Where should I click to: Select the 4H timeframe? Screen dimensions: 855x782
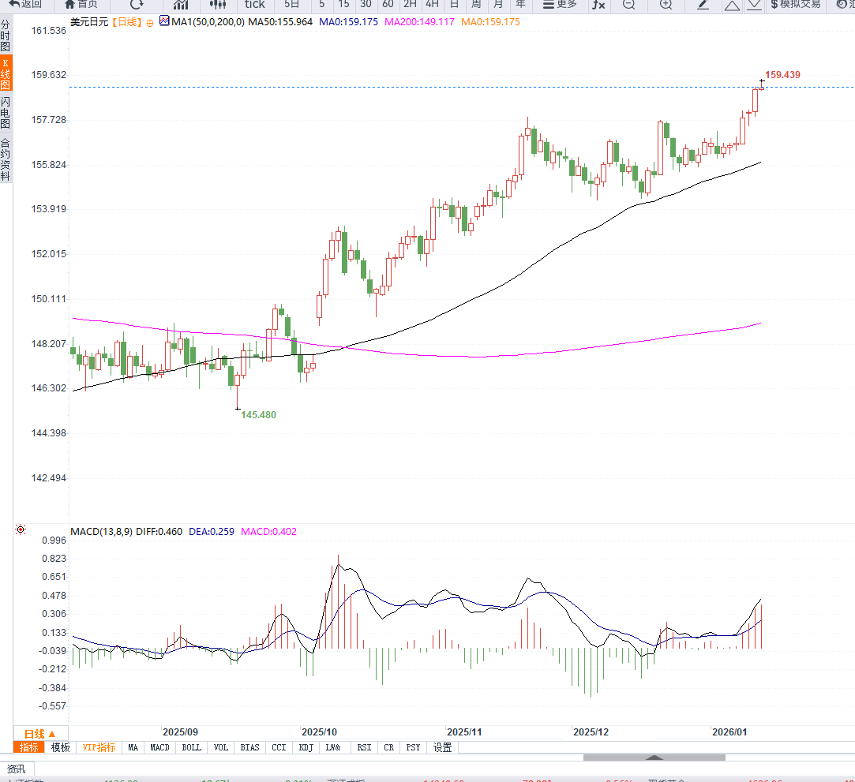(x=433, y=5)
